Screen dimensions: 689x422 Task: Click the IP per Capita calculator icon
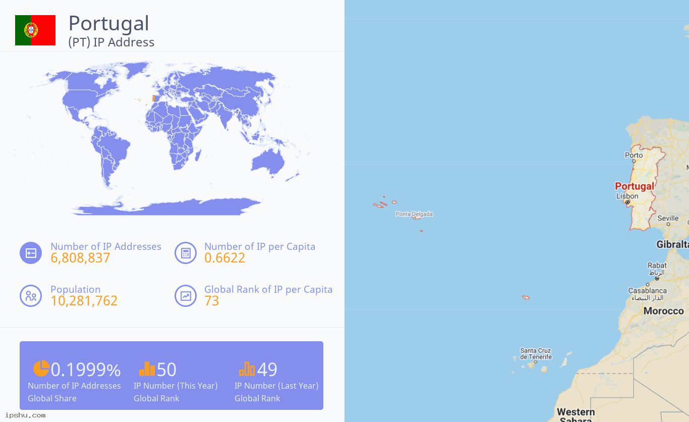pos(186,253)
